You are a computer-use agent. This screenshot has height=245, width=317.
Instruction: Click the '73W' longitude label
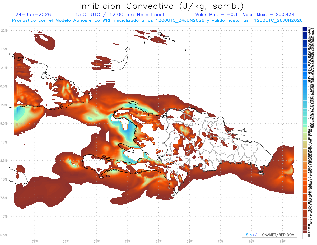128,241
